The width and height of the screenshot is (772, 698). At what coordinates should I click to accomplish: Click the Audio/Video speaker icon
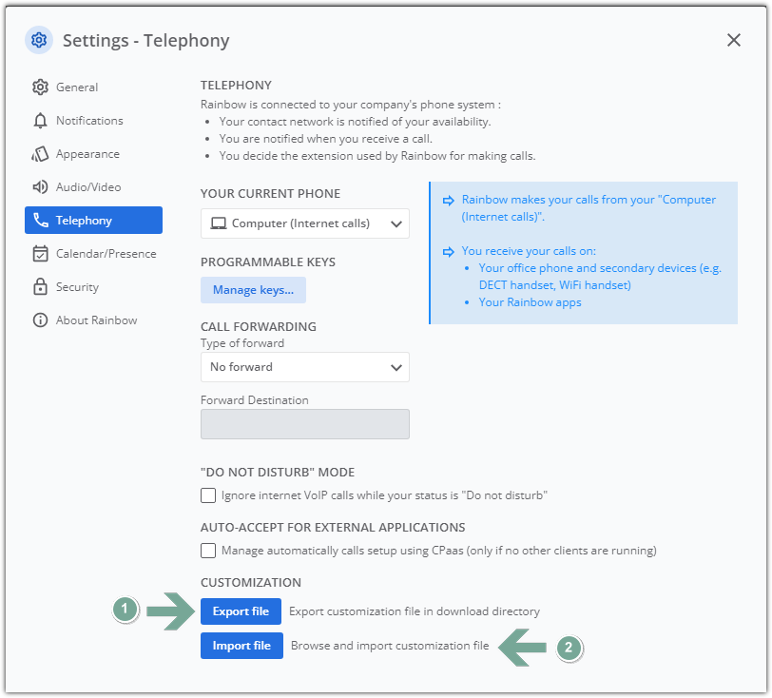(40, 187)
